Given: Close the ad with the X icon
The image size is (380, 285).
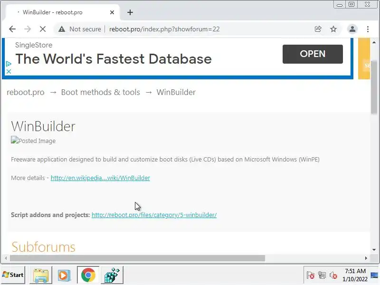Looking at the screenshot, I should (x=9, y=72).
